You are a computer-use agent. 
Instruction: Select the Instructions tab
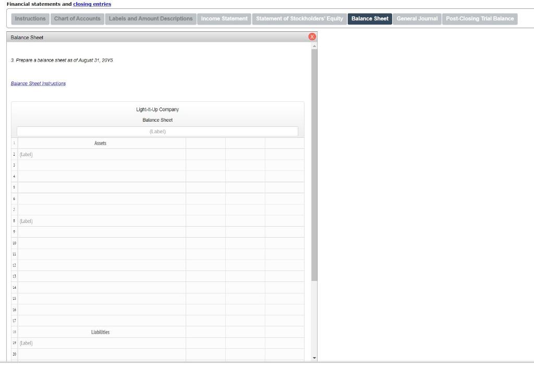(30, 18)
